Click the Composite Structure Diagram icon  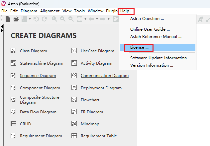pos(13,100)
